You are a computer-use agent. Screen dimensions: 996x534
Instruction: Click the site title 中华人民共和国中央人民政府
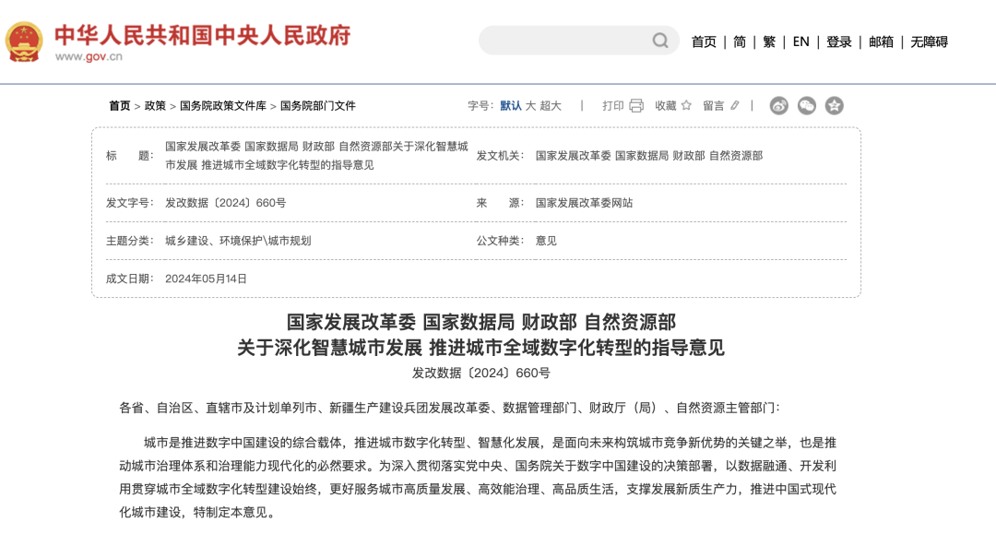pos(203,36)
